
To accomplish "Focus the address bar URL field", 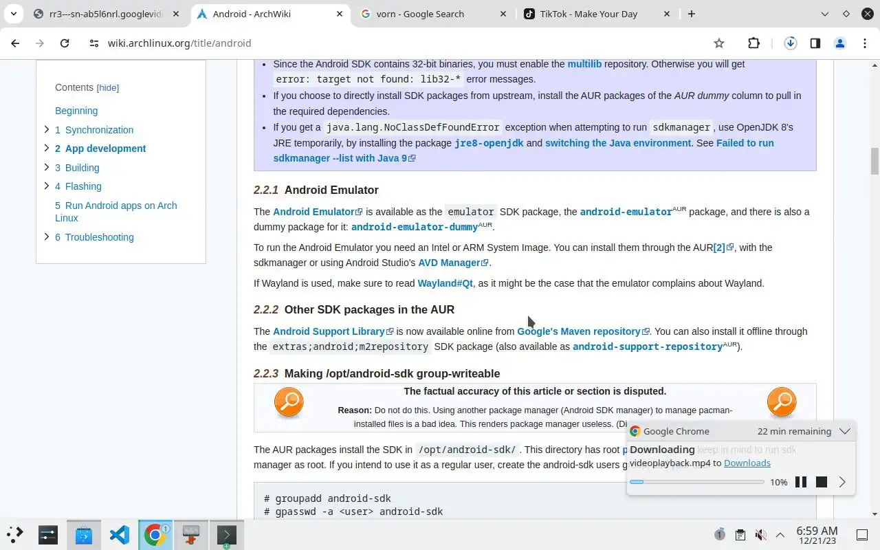I will point(406,43).
